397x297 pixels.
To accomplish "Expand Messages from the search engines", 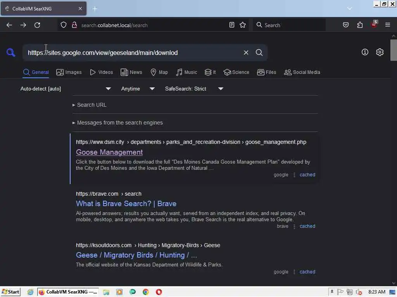I will 117,123.
